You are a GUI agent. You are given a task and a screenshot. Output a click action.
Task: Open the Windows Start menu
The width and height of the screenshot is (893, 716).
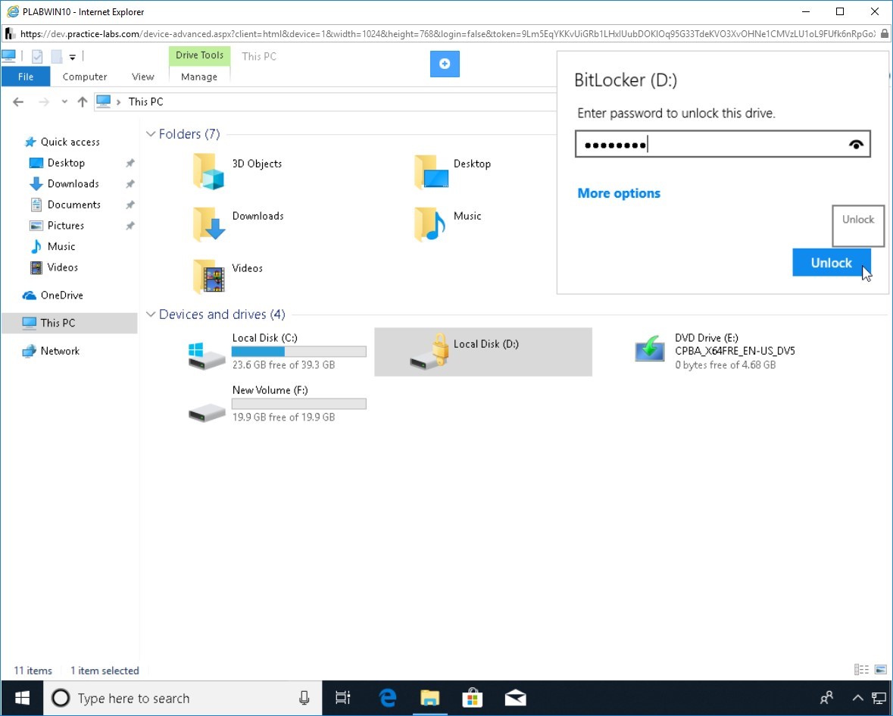[x=22, y=698]
